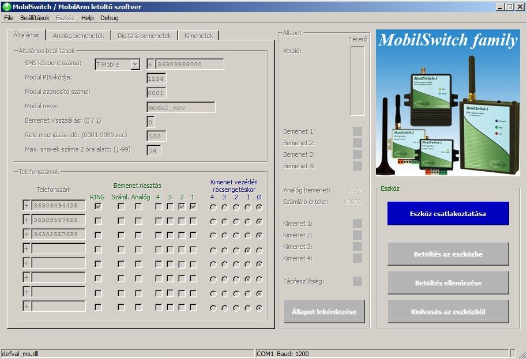527x359 pixels.
Task: Click the green MobilSwitch title bar icon
Action: click(x=7, y=6)
